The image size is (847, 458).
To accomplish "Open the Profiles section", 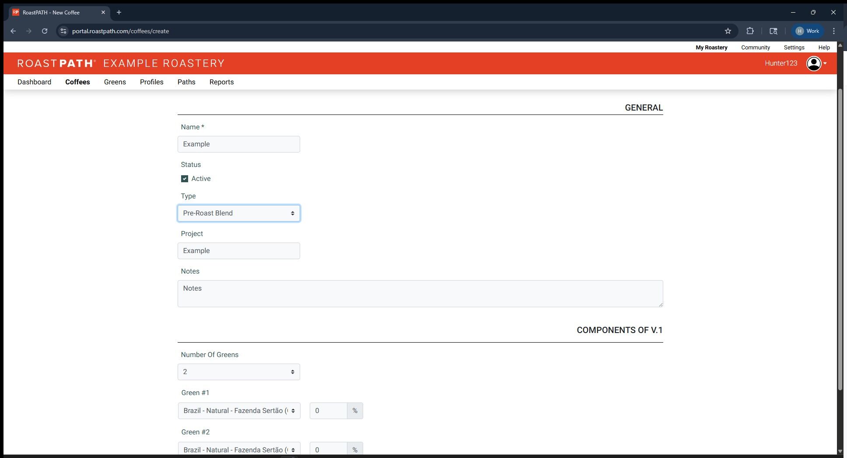I will coord(152,82).
